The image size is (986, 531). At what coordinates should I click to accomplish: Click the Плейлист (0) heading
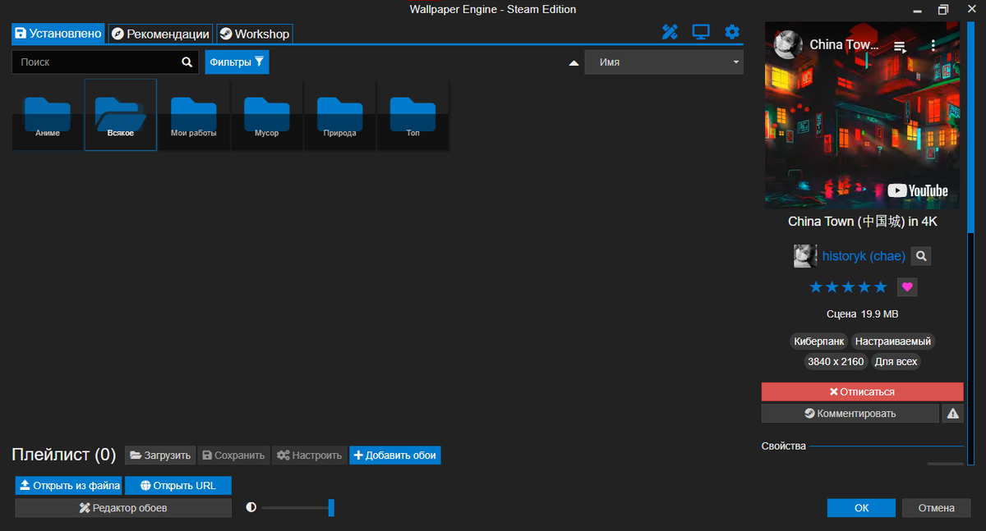[x=64, y=455]
